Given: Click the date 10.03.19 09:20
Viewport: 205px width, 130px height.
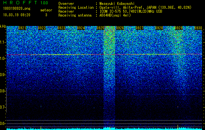Looking at the screenshot, I should [17, 15].
